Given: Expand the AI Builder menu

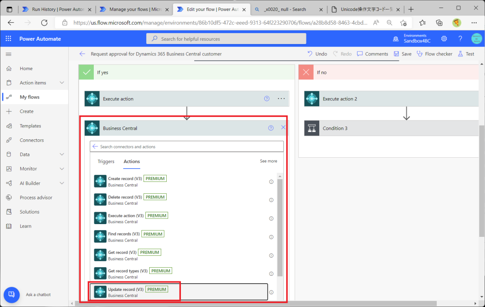Looking at the screenshot, I should click(62, 183).
